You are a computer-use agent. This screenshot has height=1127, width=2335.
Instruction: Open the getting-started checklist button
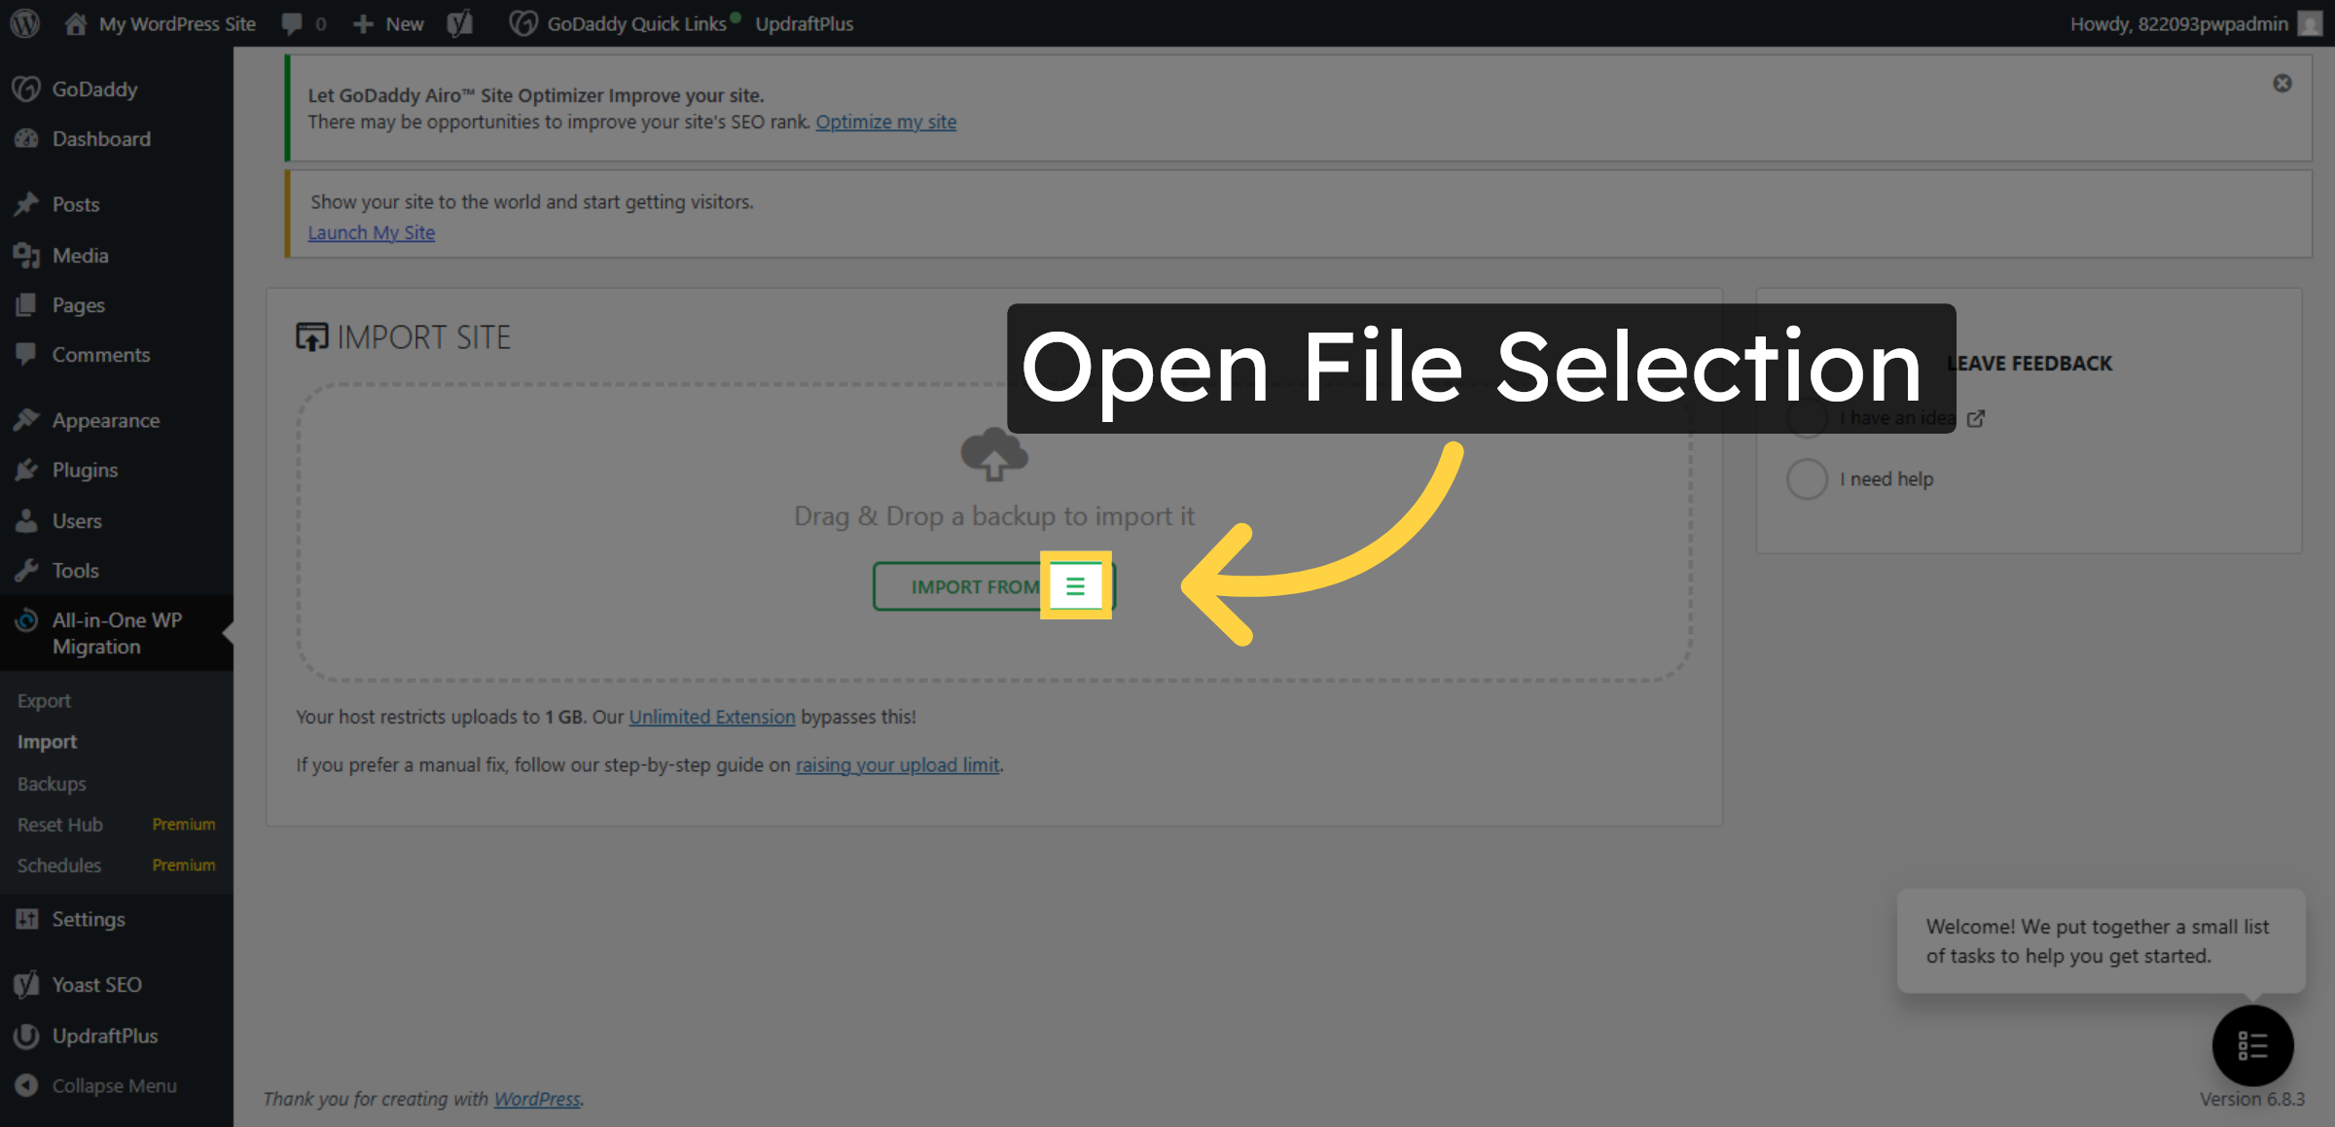[2253, 1045]
